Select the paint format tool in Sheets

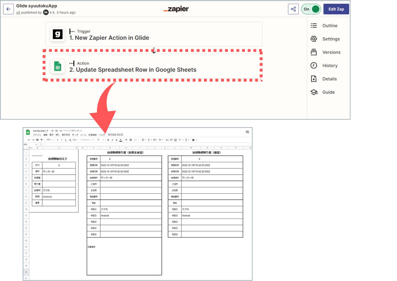coord(41,140)
